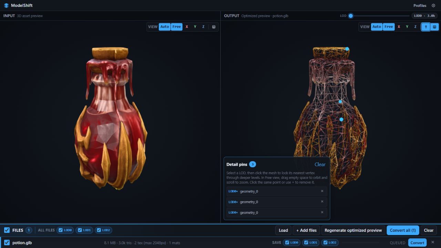Click the ModelShift stacked-layers logo
This screenshot has height=248, width=441.
tap(6, 6)
